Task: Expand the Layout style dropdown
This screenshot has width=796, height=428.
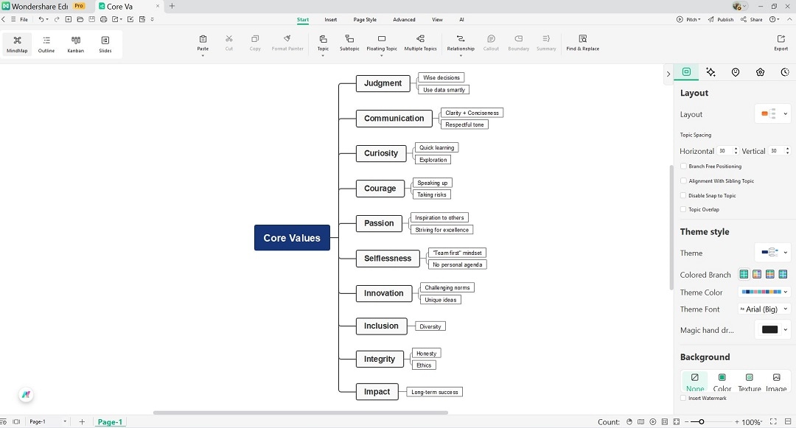Action: (x=772, y=113)
